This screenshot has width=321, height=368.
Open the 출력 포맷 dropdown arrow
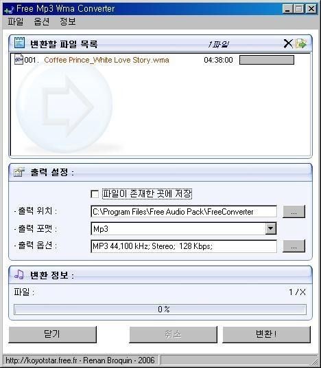click(271, 228)
